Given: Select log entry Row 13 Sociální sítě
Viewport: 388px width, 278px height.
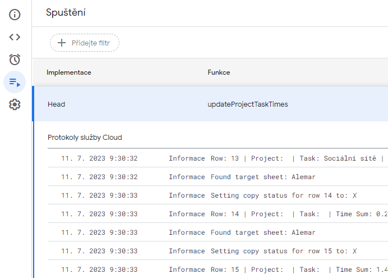Looking at the screenshot, I should click(218, 158).
